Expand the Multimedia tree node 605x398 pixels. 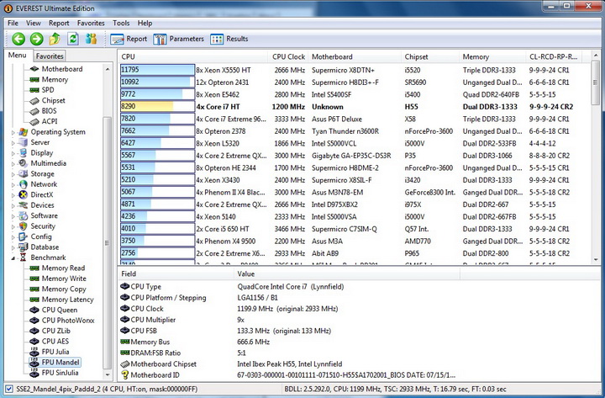coord(13,164)
